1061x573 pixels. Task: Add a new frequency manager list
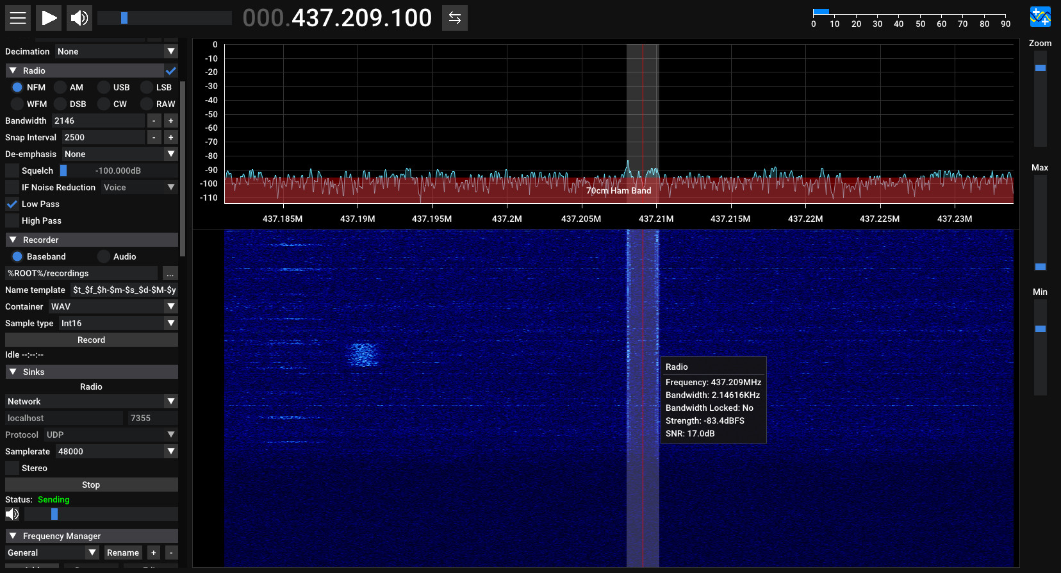tap(154, 552)
